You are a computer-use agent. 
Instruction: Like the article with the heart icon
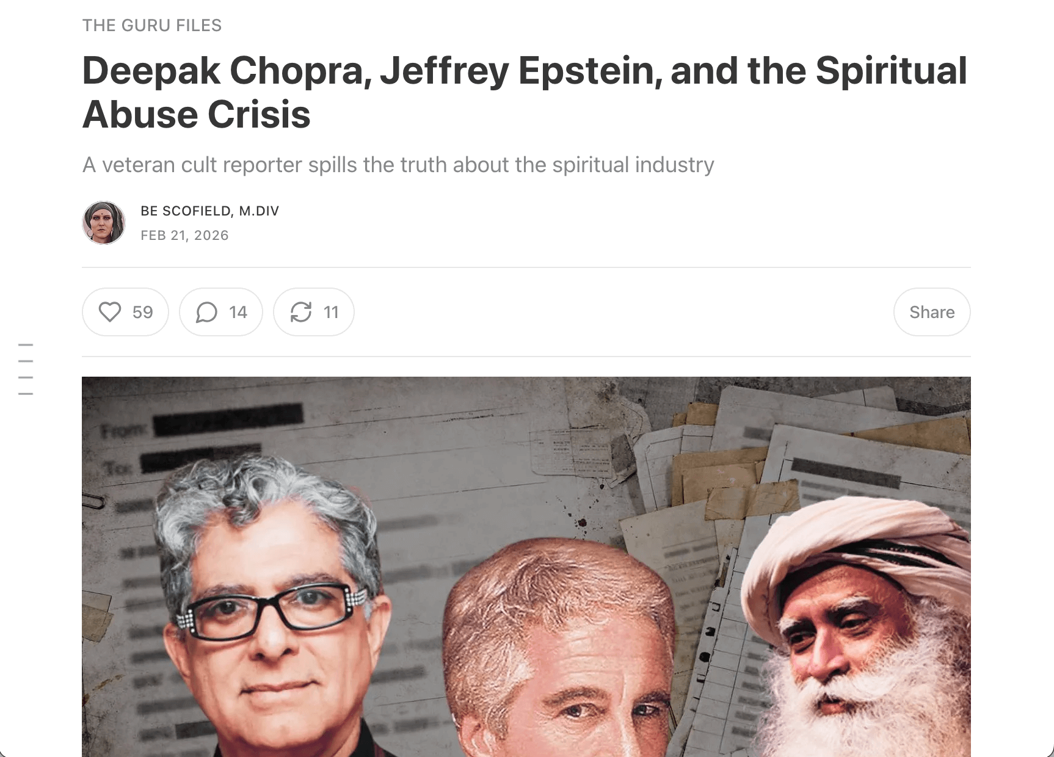[125, 312]
